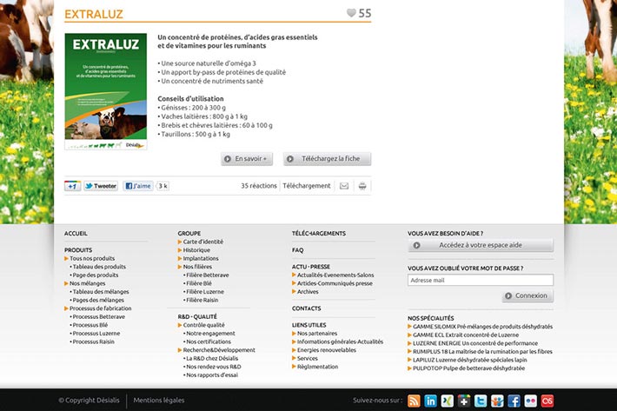Click the printer icon

362,186
